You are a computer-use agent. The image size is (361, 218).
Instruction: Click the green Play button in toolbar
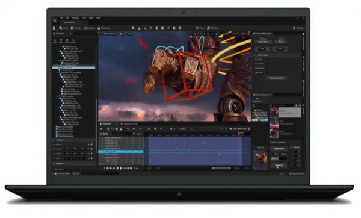click(197, 28)
